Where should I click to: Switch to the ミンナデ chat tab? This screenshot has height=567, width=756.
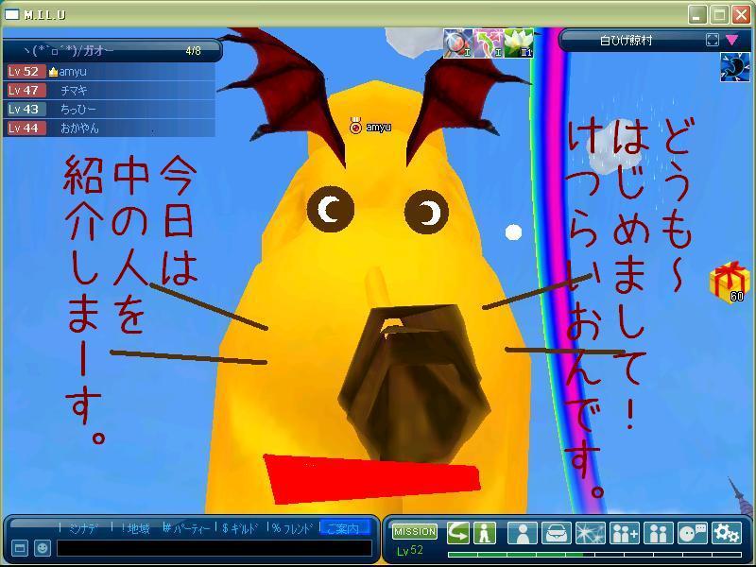83,528
